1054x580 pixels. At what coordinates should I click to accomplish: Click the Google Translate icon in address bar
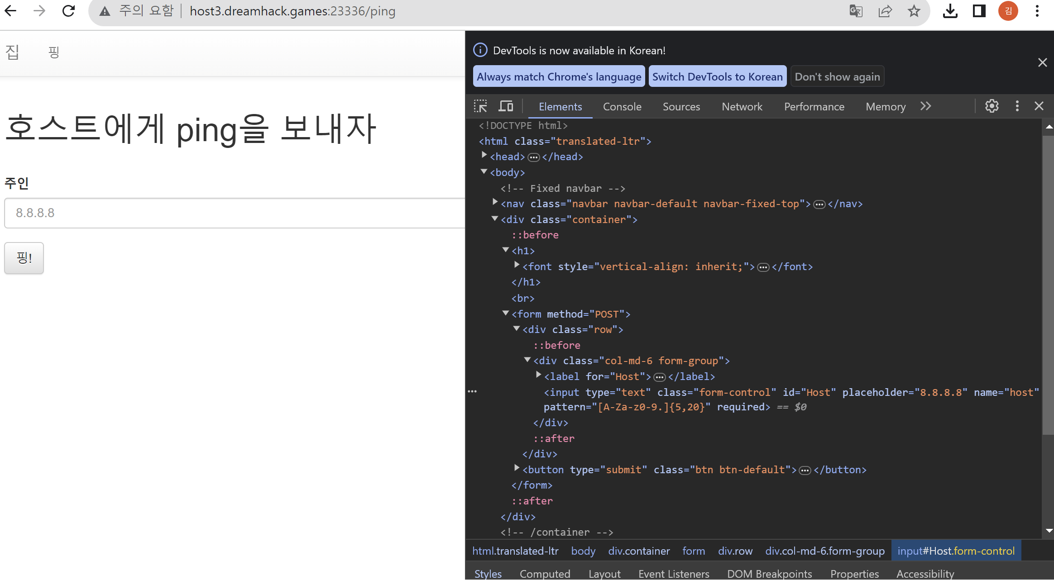click(856, 11)
